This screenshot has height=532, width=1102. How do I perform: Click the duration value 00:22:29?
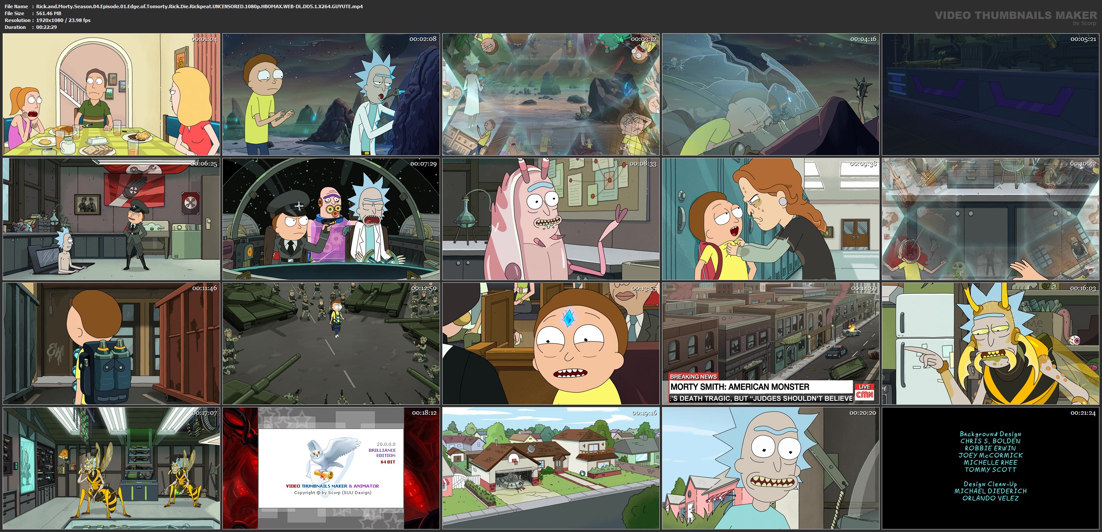tap(47, 27)
